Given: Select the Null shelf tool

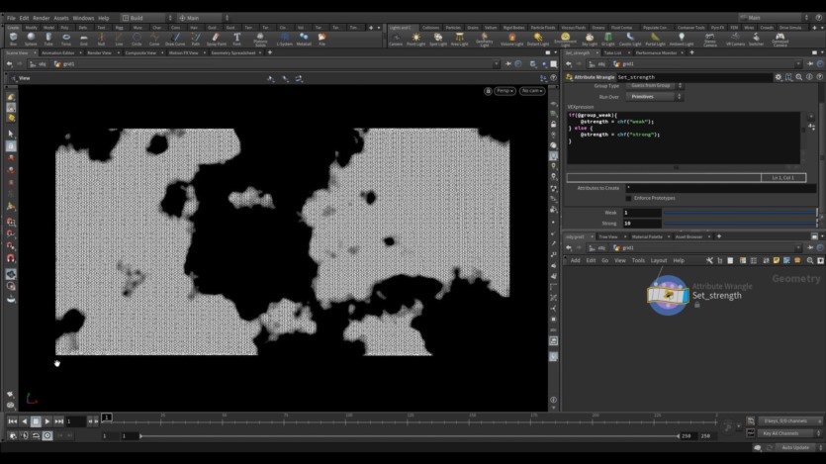Looking at the screenshot, I should (101, 39).
